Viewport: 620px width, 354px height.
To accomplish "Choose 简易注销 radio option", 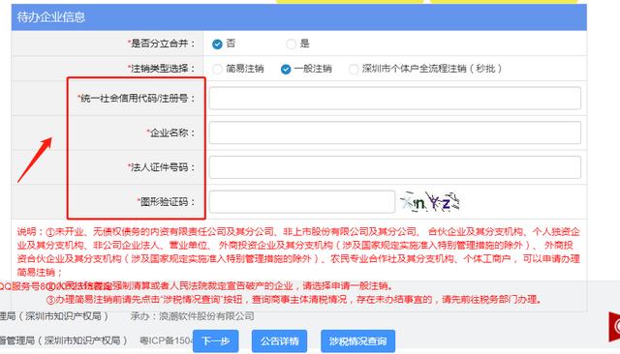I will (x=217, y=69).
